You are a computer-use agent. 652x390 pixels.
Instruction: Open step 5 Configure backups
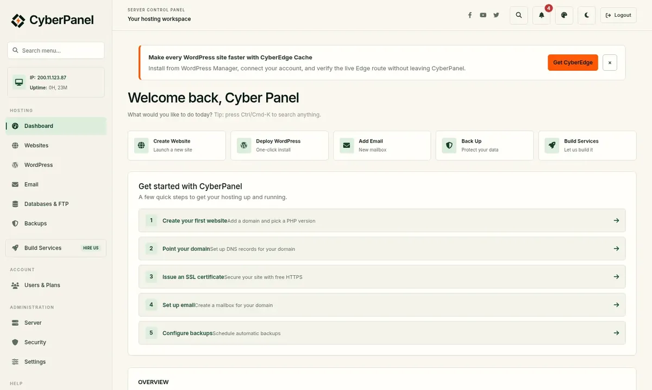tap(382, 333)
